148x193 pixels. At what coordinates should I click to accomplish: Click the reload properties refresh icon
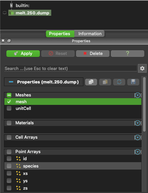coord(119,82)
